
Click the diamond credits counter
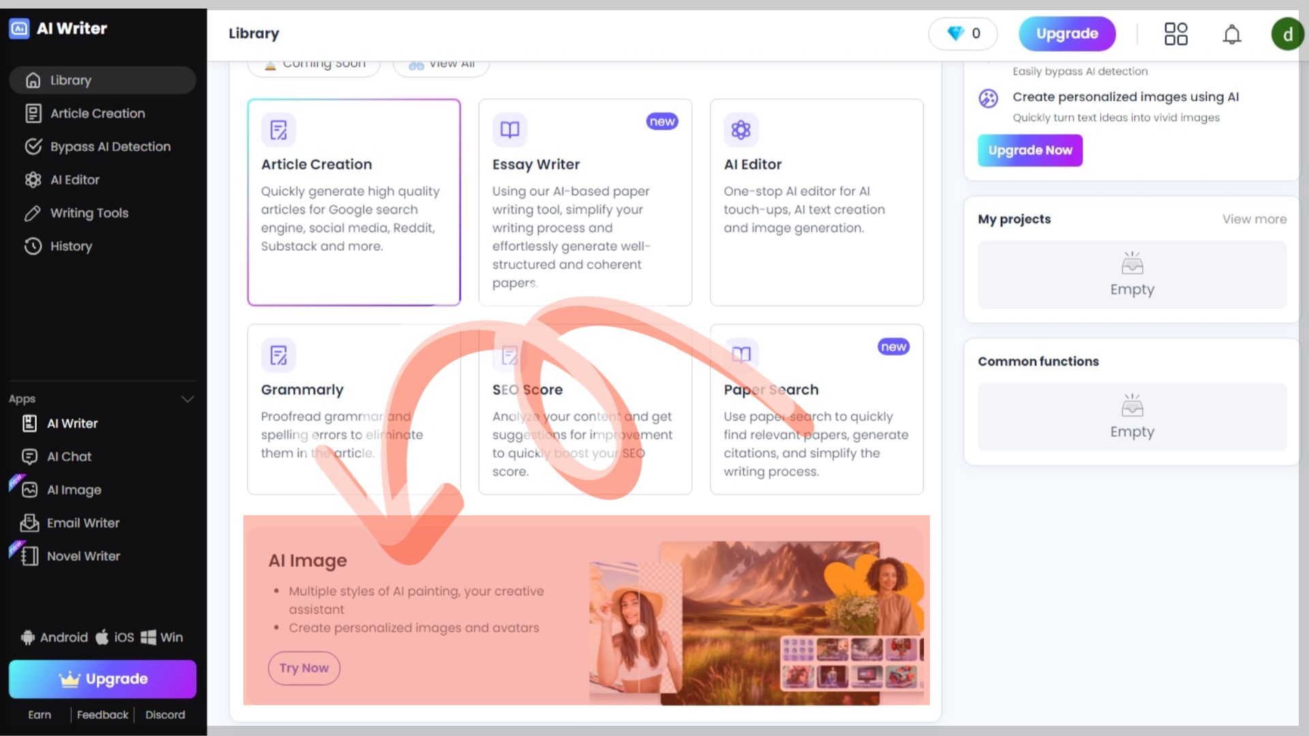pyautogui.click(x=963, y=34)
